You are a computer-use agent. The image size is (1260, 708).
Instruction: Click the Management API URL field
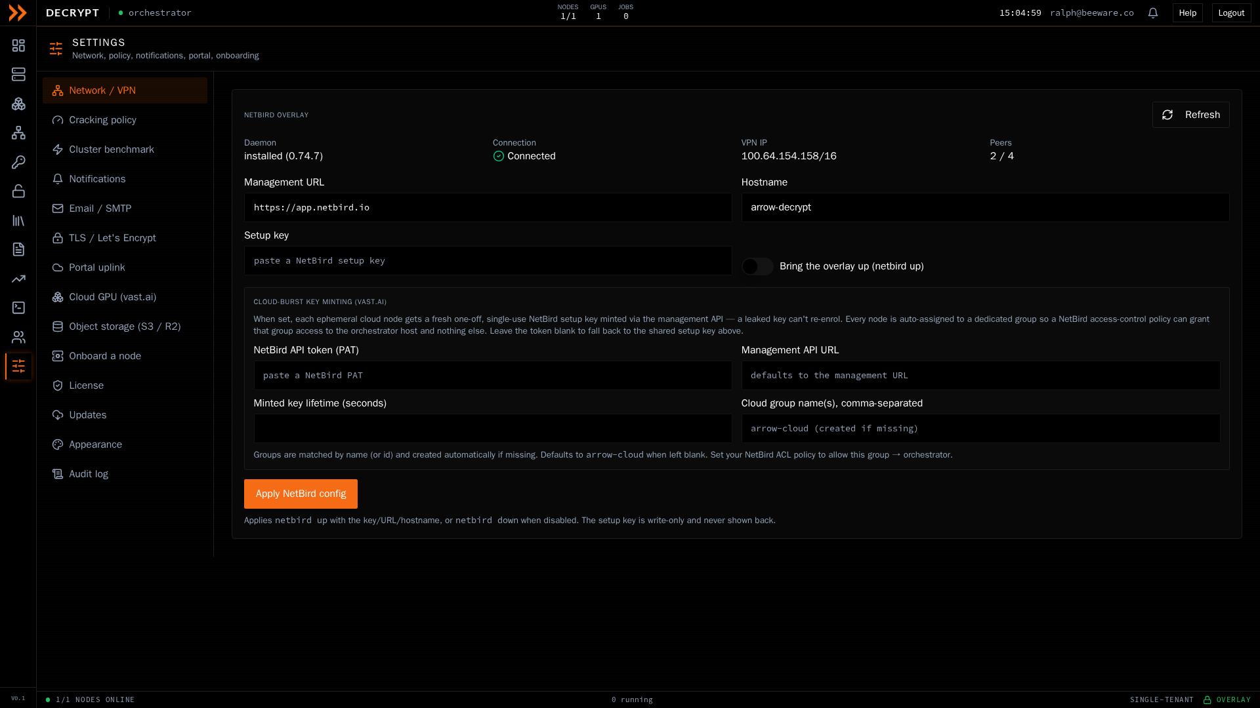(x=980, y=375)
